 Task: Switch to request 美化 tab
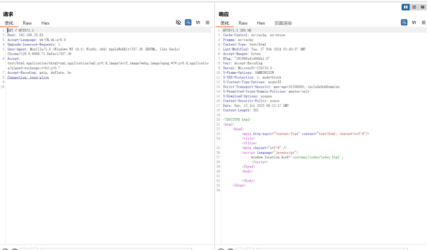click(9, 23)
